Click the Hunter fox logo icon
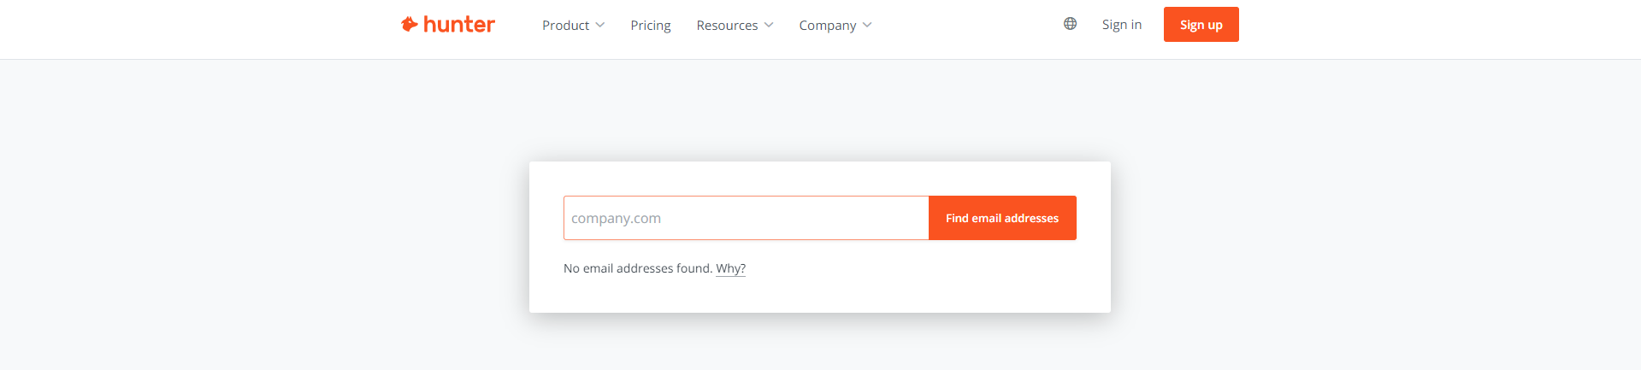This screenshot has width=1641, height=370. 410,25
